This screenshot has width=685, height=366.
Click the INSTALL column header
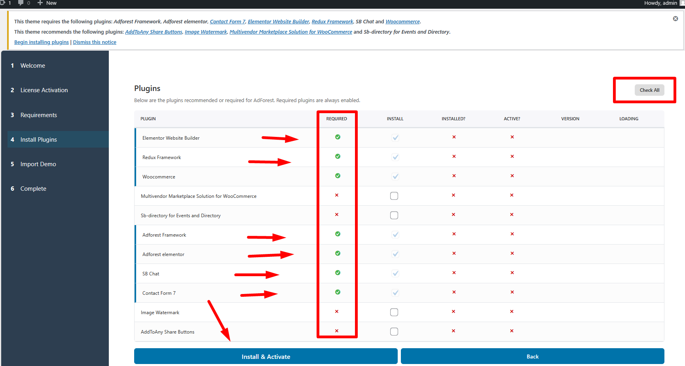click(x=395, y=119)
